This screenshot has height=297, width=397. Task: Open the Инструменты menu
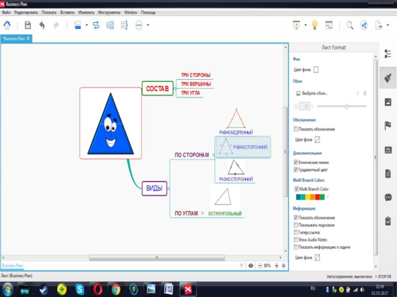click(x=109, y=12)
